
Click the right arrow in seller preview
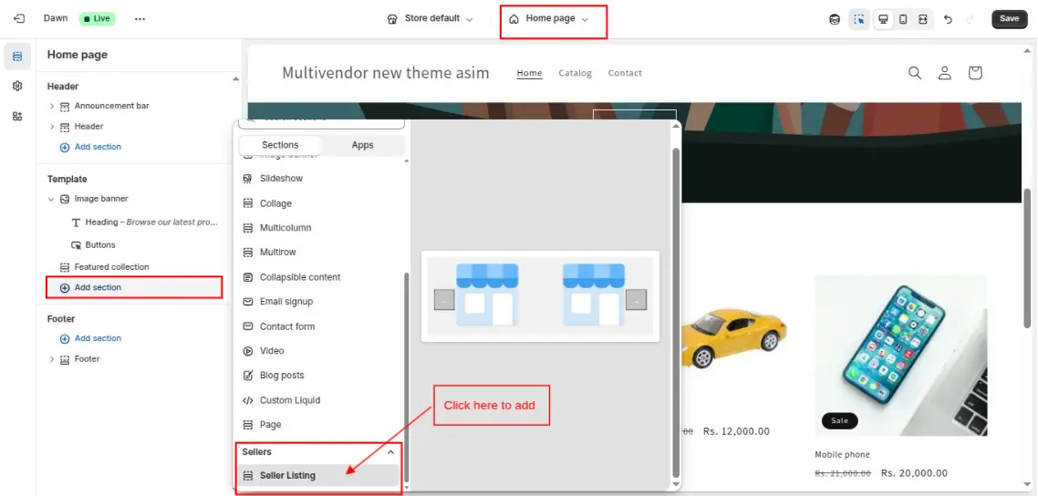tap(636, 300)
